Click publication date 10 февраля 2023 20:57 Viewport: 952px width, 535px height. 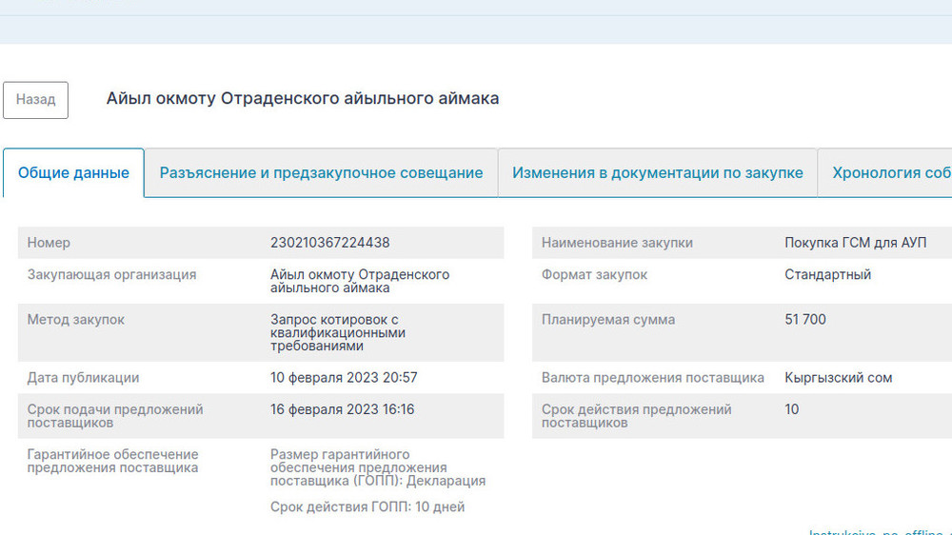[x=344, y=378]
